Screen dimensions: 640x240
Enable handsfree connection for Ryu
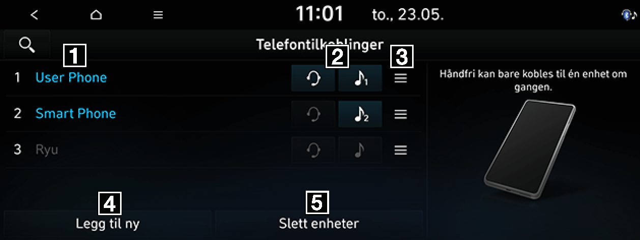tap(313, 150)
